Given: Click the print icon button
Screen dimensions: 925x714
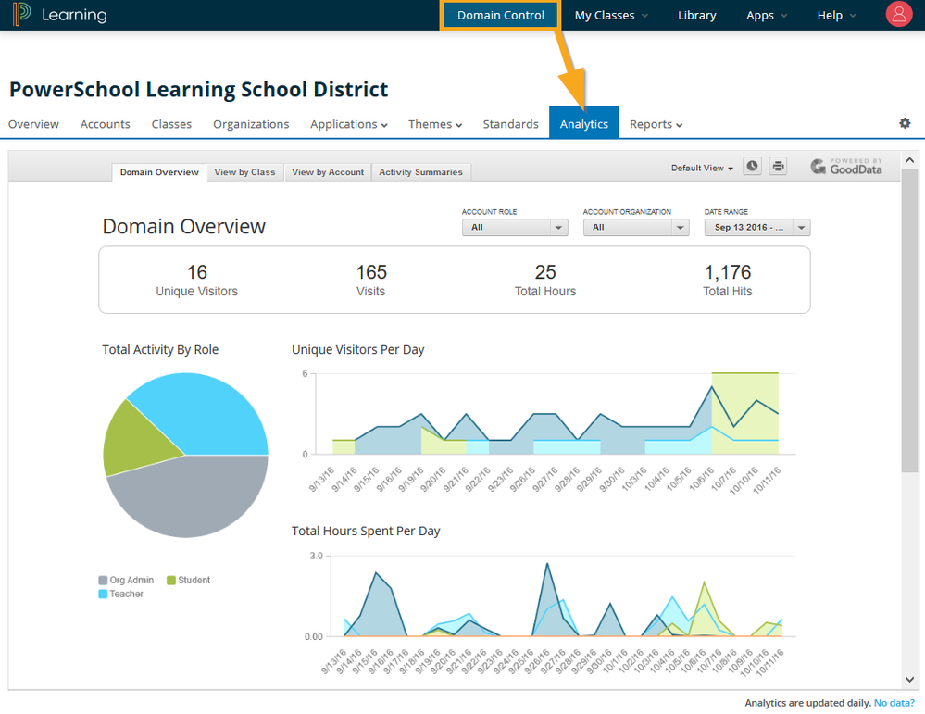Looking at the screenshot, I should pos(778,167).
